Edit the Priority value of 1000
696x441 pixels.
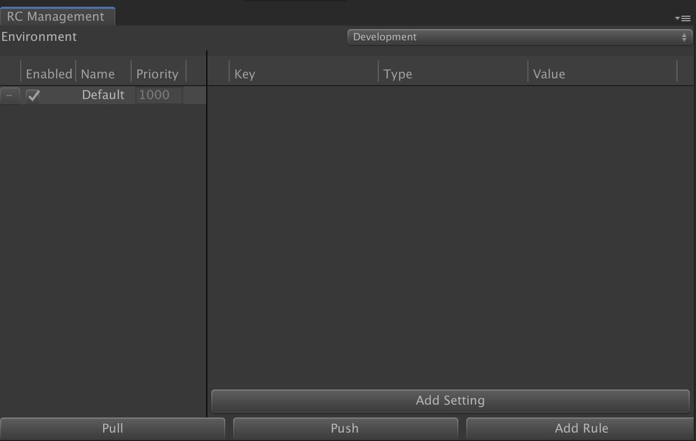pyautogui.click(x=157, y=94)
